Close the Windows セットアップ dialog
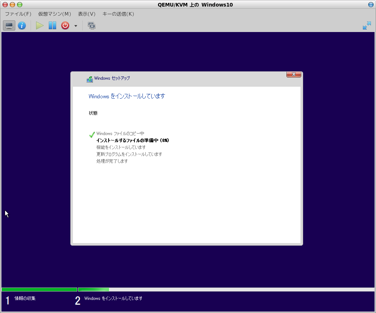This screenshot has height=313, width=376. click(x=294, y=74)
